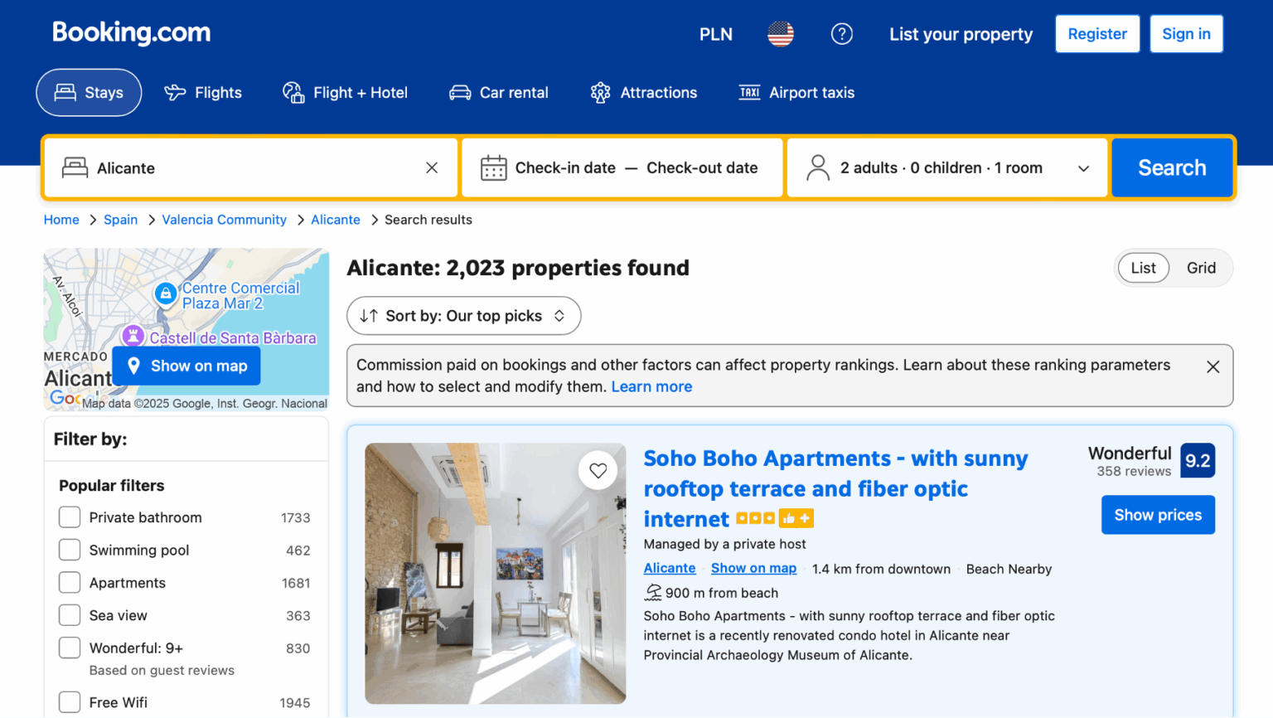Click the 9.2 review score badge

[1197, 461]
